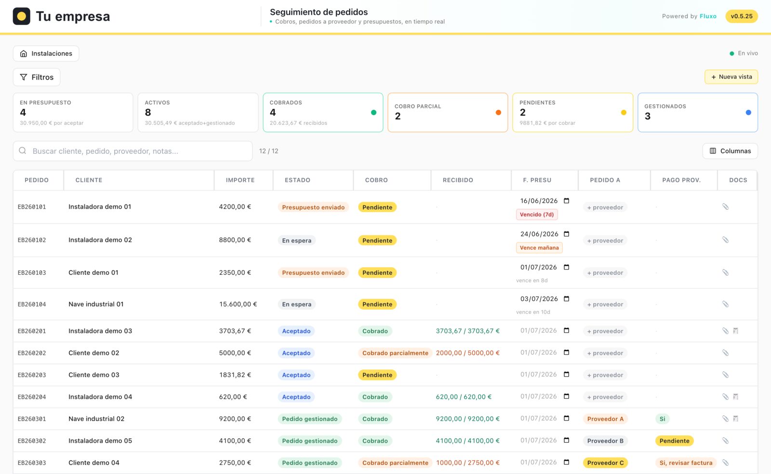Open the Columnas column selector
The image size is (771, 474).
[730, 151]
